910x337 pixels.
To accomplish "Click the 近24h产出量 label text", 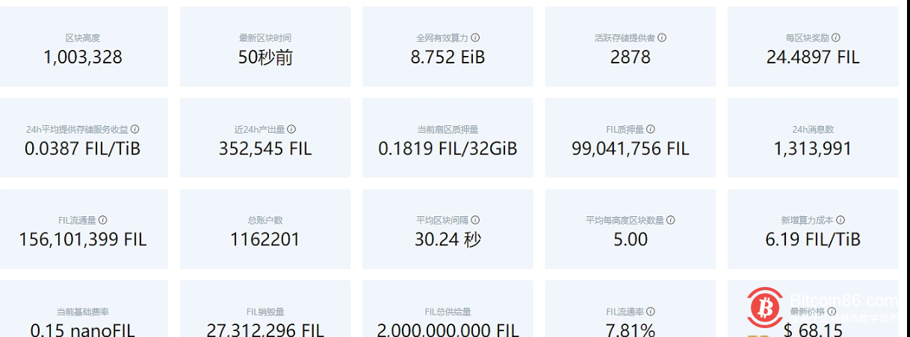I will (260, 130).
